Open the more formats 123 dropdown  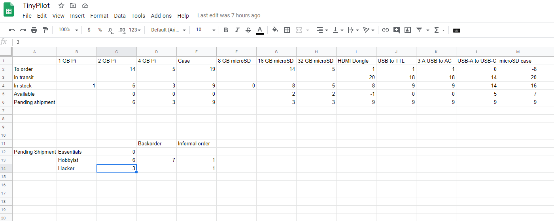click(x=135, y=30)
